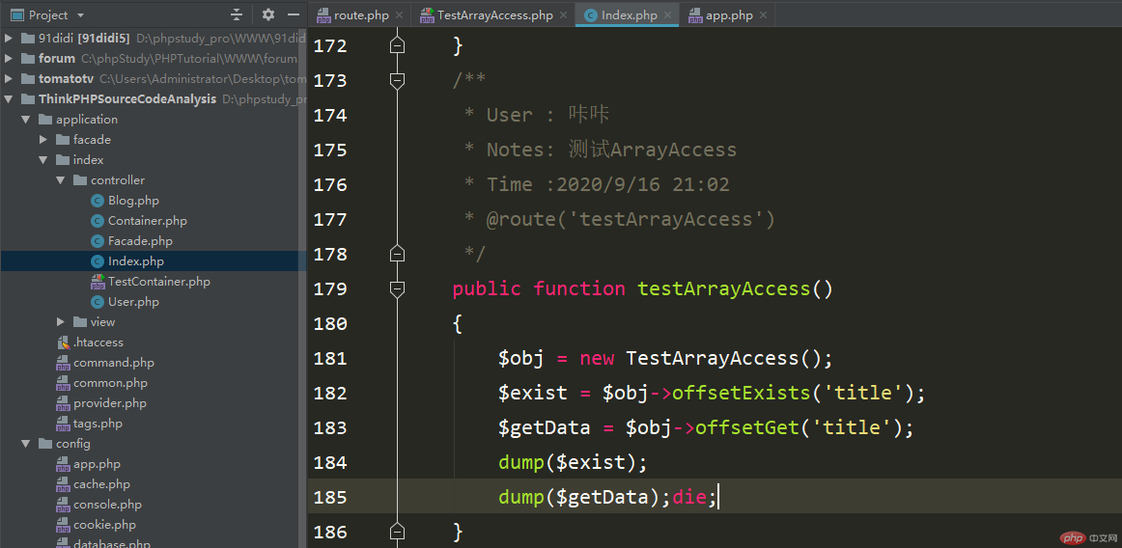Open TestContainer.php in the project tree

pos(159,282)
